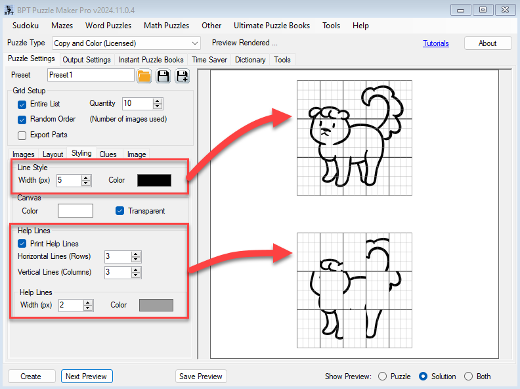Enable the Export Parts checkbox
Image resolution: width=520 pixels, height=389 pixels.
point(22,135)
